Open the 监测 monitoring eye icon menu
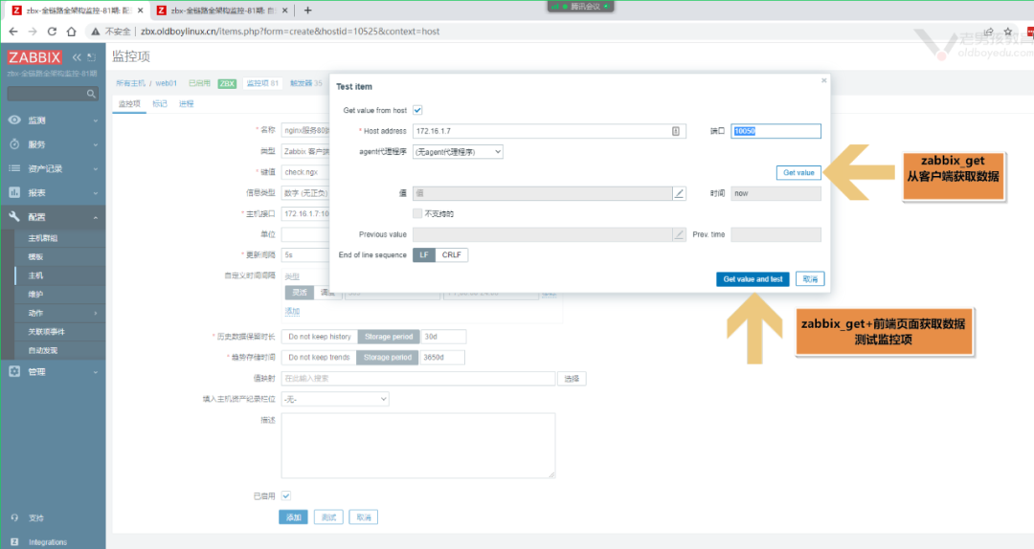 [x=14, y=120]
